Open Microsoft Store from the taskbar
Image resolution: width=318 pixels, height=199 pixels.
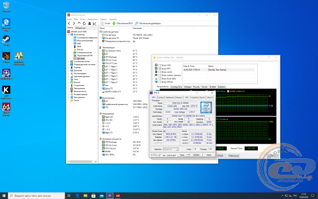93,196
